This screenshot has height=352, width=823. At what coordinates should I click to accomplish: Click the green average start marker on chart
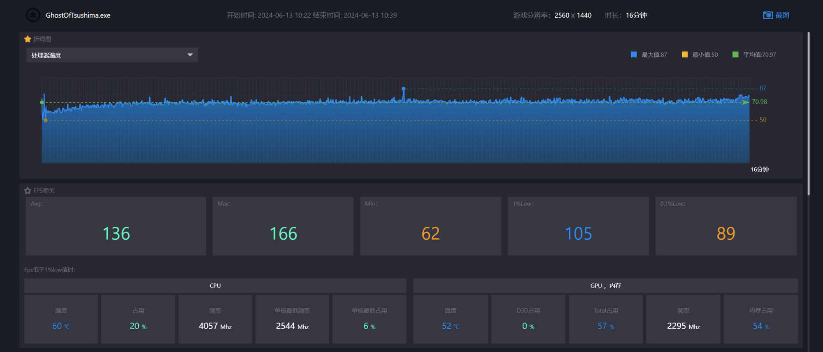click(x=42, y=102)
